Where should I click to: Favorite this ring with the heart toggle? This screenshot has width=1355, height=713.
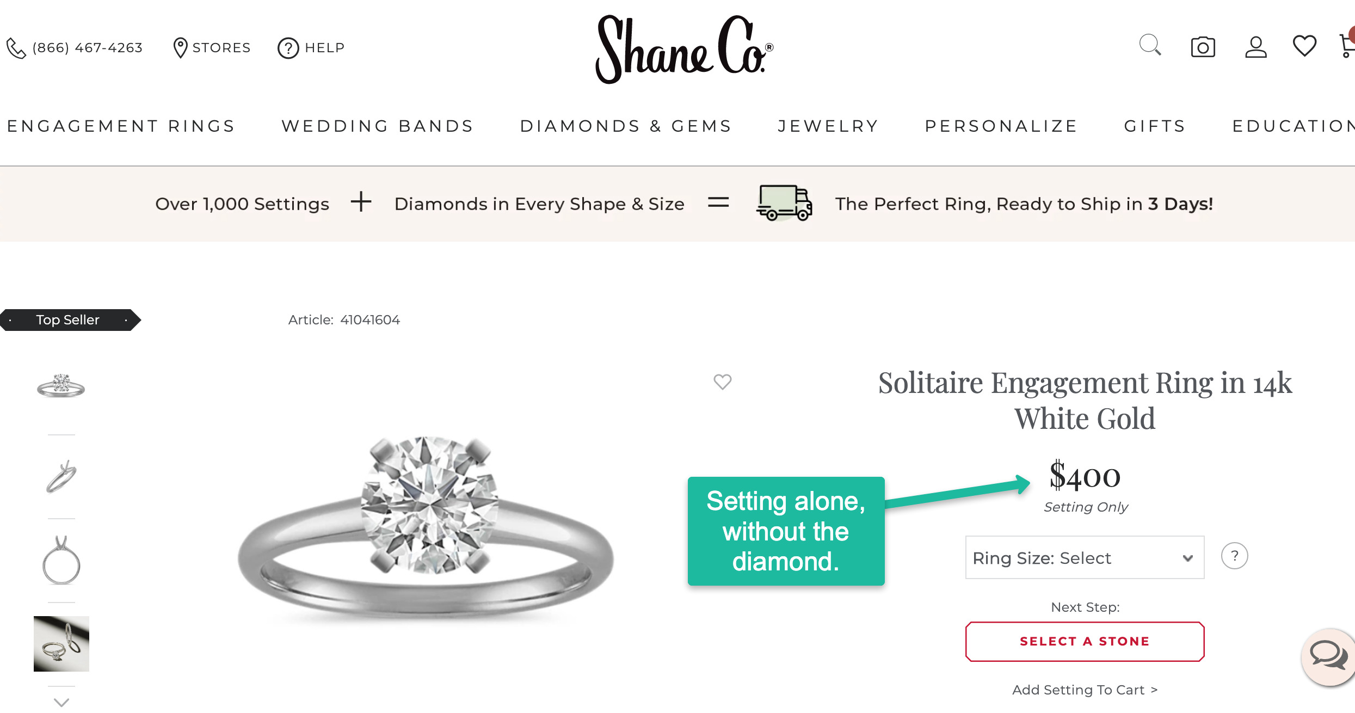pyautogui.click(x=722, y=382)
